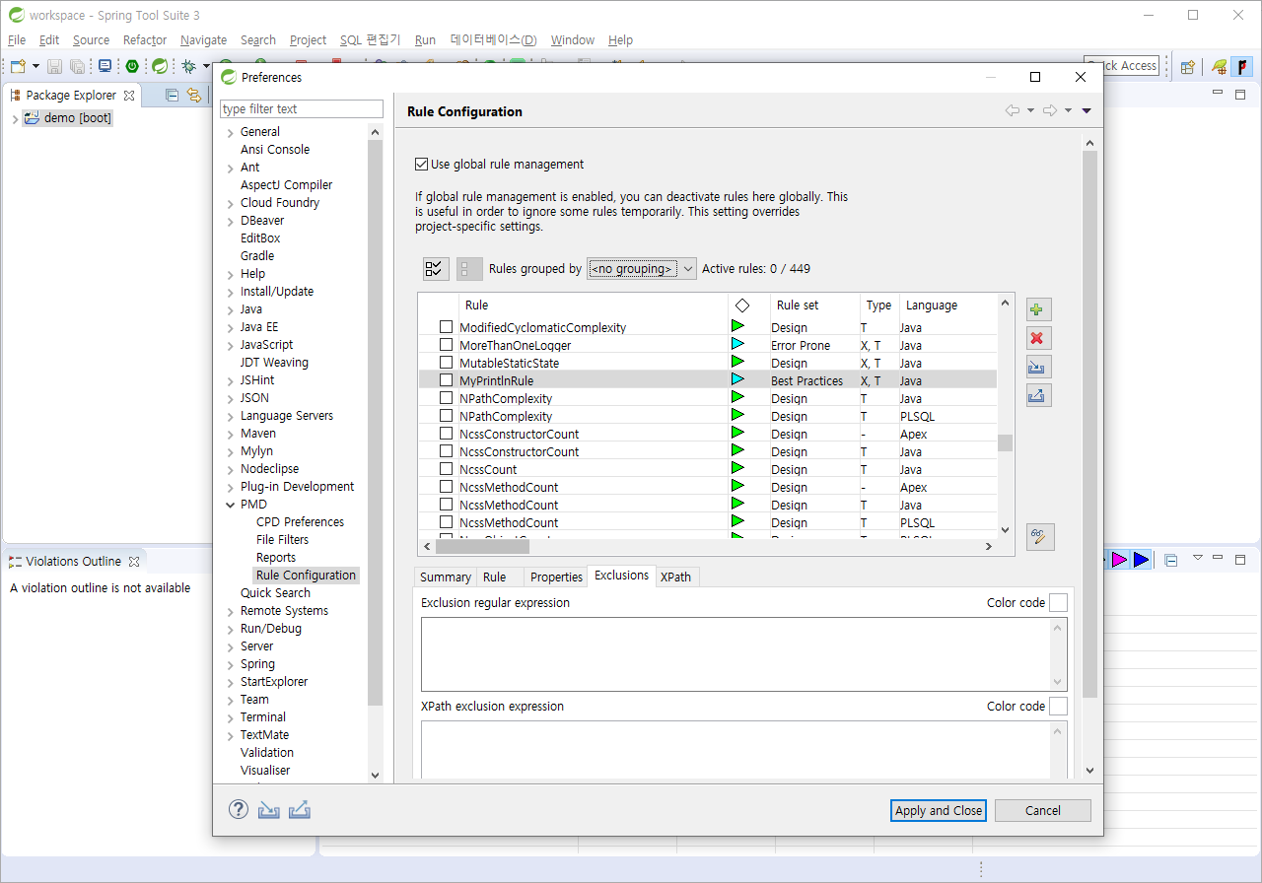Check the MoreThanOneLogger rule checkbox
The height and width of the screenshot is (883, 1262).
click(x=447, y=345)
